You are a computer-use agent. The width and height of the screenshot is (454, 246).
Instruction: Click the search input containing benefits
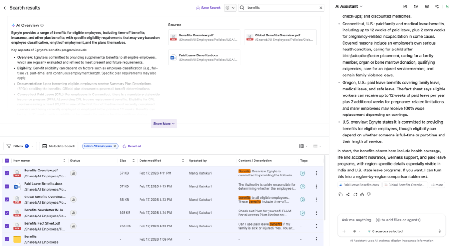point(282,8)
